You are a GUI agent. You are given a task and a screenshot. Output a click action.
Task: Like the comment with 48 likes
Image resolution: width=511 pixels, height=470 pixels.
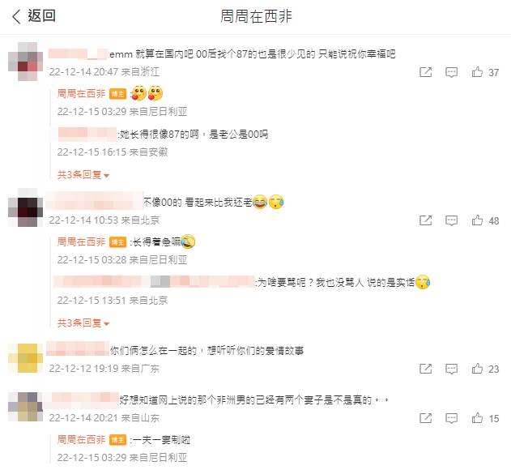click(477, 220)
